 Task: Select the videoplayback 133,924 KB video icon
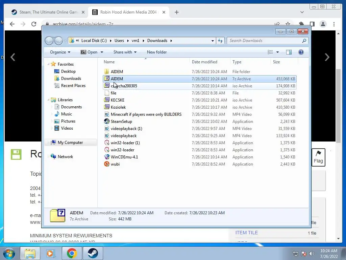[x=107, y=135]
